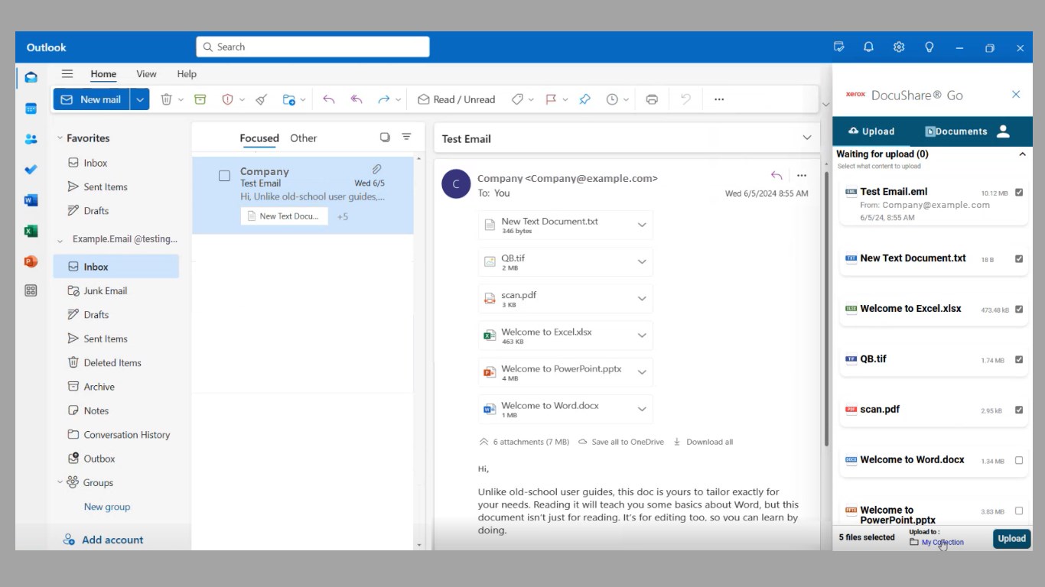
Task: Collapse the Example.Email account folders
Action: coord(60,240)
